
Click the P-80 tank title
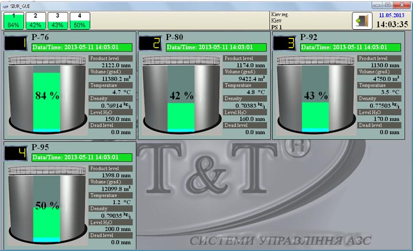point(174,37)
